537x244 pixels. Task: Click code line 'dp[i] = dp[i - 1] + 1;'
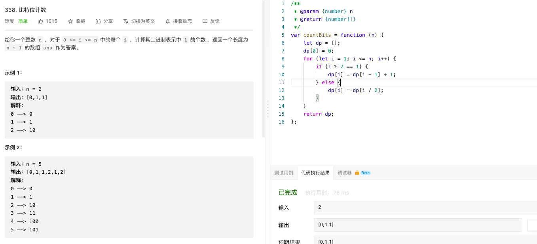[362, 75]
